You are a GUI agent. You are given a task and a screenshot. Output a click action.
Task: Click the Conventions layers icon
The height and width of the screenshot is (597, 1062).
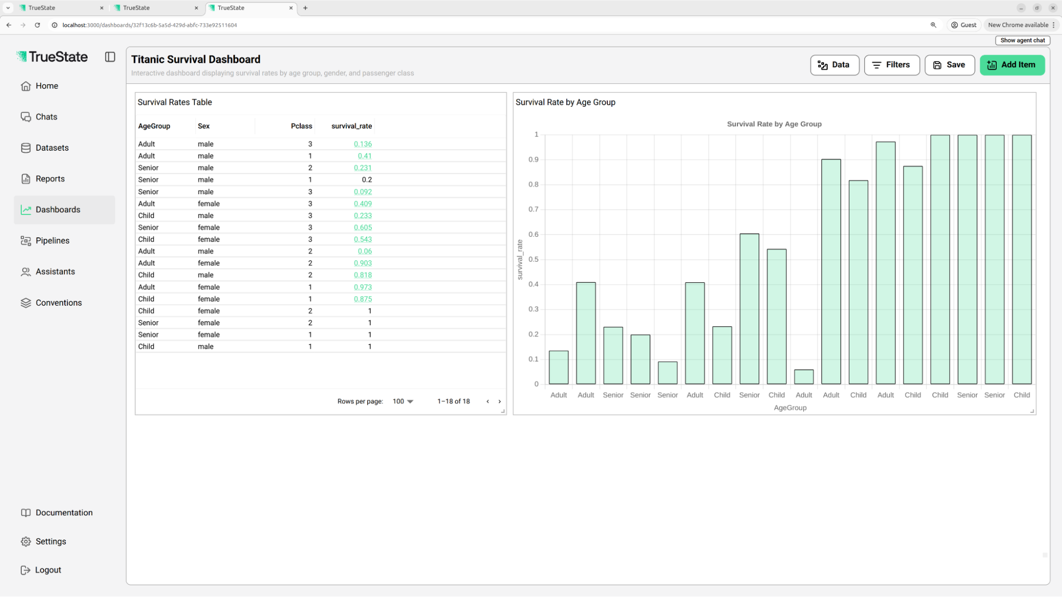(x=26, y=303)
